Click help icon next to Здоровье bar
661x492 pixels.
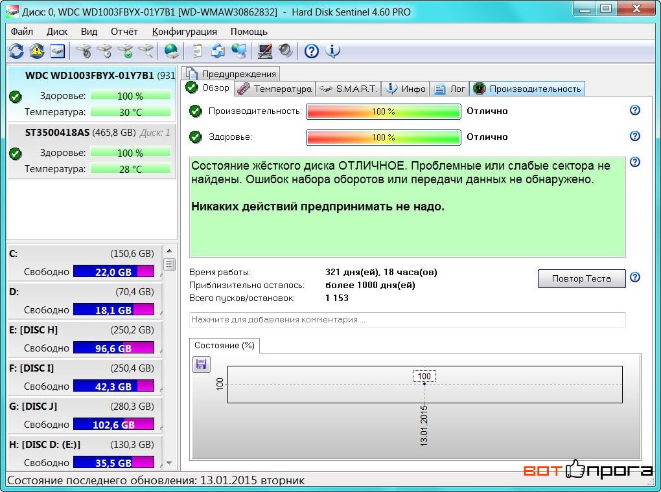635,136
